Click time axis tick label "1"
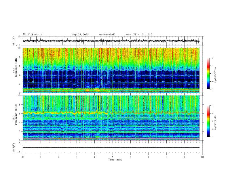The image size is (228, 176). pos(41,157)
